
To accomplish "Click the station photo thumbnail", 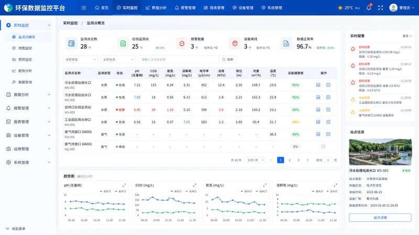I will click(380, 152).
